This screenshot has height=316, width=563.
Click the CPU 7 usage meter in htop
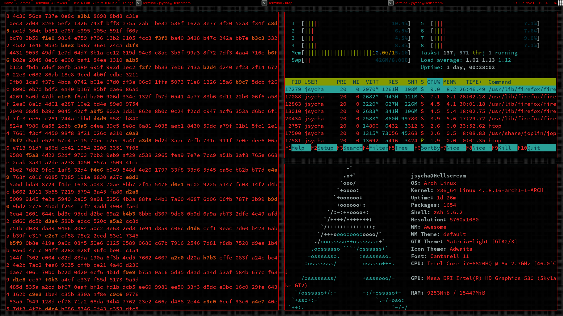point(480,38)
